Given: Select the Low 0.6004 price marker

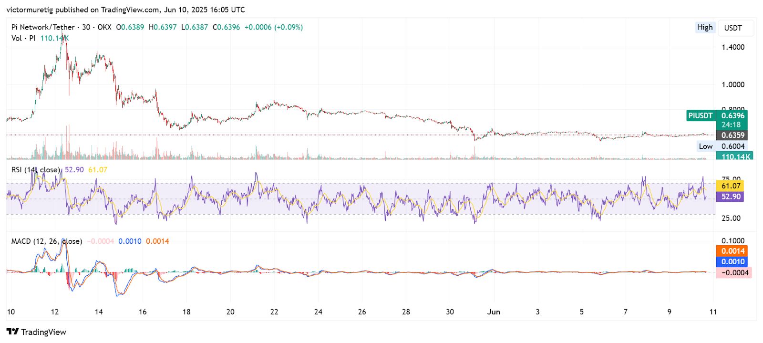Looking at the screenshot, I should point(722,146).
